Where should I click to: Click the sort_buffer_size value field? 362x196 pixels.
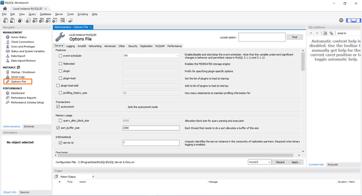(151, 128)
